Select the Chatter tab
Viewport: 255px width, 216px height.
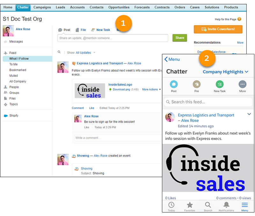[23, 7]
